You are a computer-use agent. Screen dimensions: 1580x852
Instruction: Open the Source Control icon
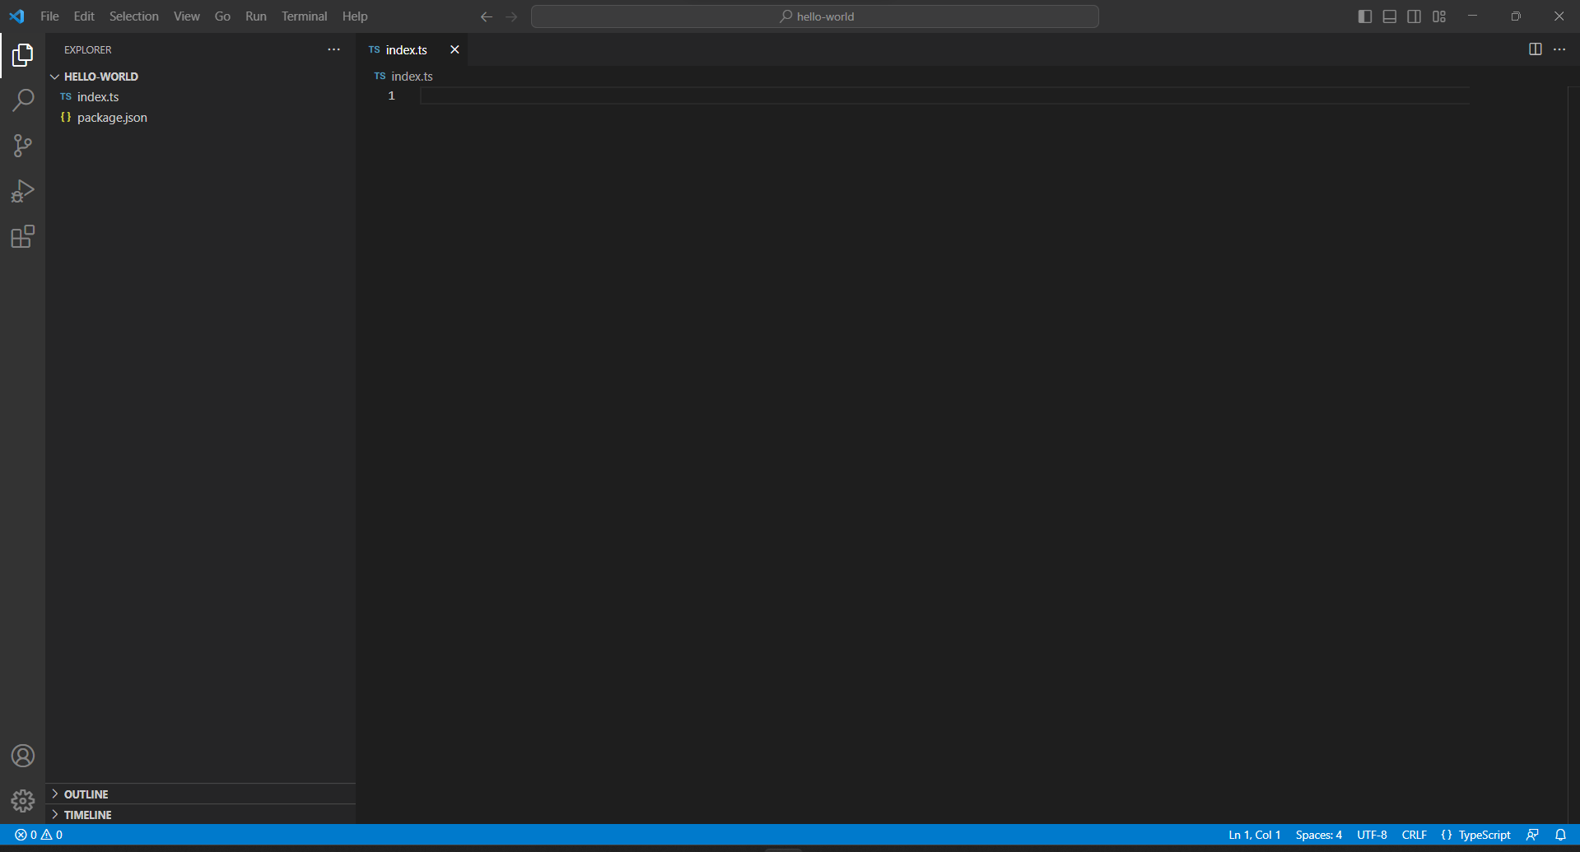coord(22,146)
